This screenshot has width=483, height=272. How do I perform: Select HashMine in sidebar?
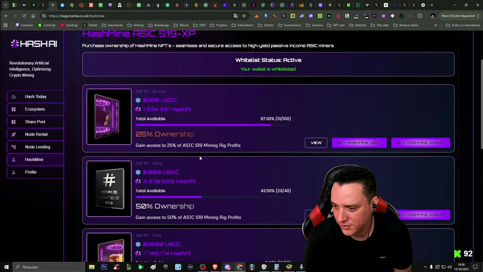pyautogui.click(x=35, y=159)
